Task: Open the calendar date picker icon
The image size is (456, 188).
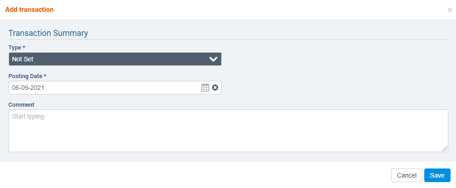Action: (x=205, y=88)
